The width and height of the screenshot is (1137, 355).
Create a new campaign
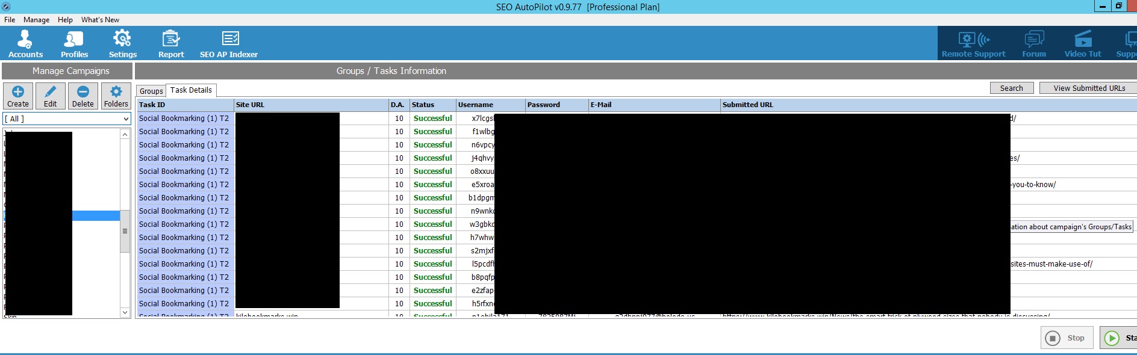[x=18, y=96]
